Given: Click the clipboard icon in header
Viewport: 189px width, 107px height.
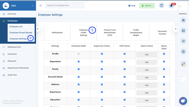Looking at the screenshot, I should click(x=162, y=5).
